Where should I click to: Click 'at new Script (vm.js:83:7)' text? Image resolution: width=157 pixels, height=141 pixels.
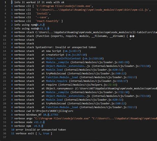click(61, 51)
